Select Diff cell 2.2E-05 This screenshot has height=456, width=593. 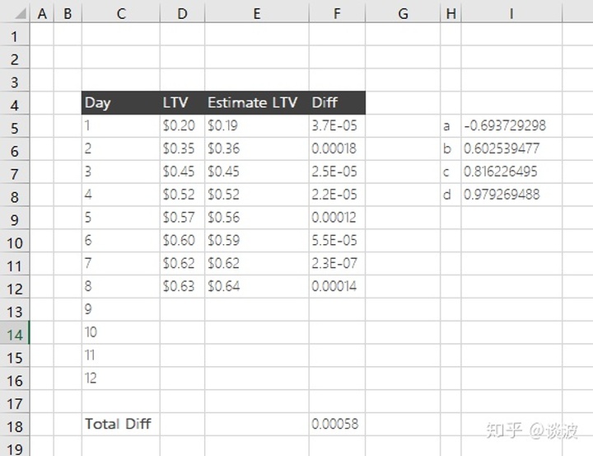[x=337, y=195]
